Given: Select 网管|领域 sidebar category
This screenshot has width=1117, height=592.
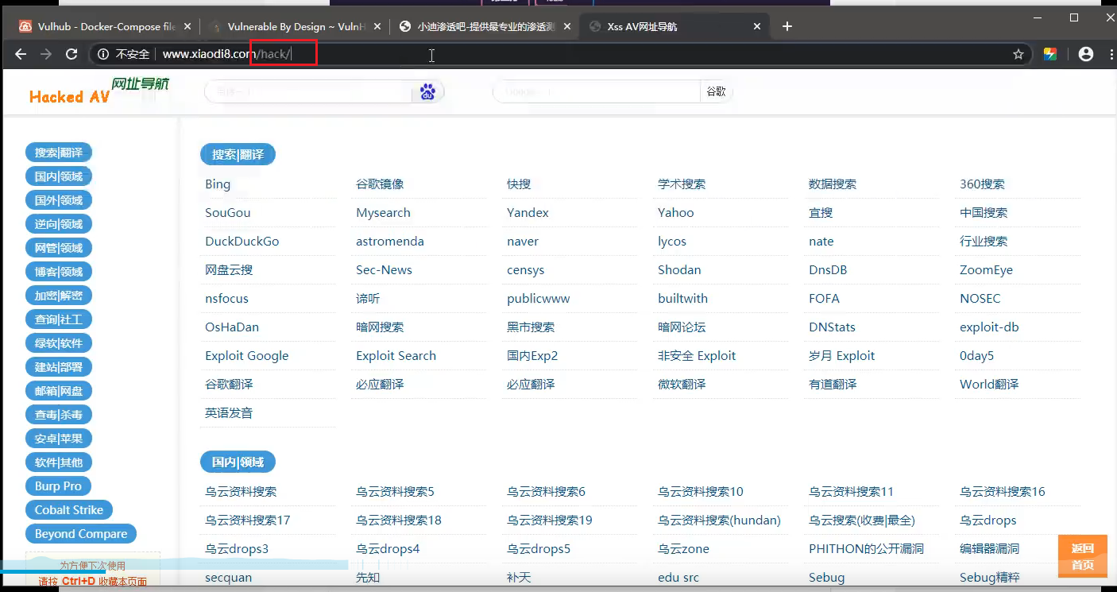Looking at the screenshot, I should [x=59, y=248].
